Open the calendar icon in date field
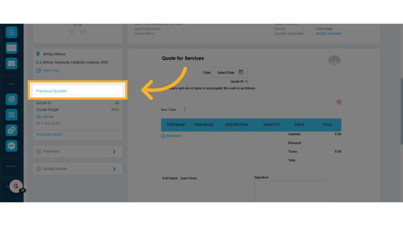The image size is (403, 226). (241, 72)
